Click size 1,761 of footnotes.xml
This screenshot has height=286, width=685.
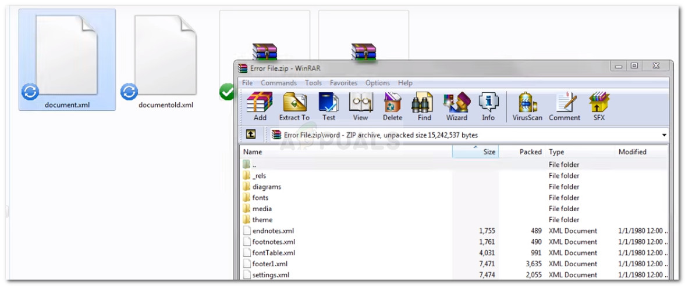pyautogui.click(x=487, y=242)
